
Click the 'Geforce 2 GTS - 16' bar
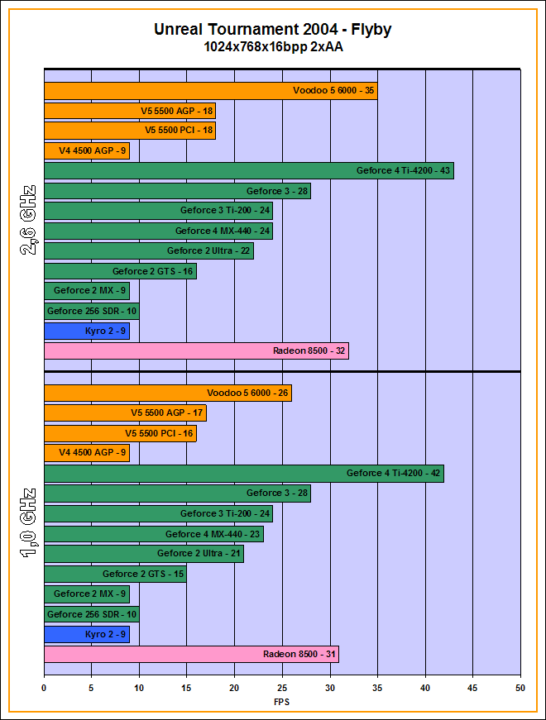(120, 271)
